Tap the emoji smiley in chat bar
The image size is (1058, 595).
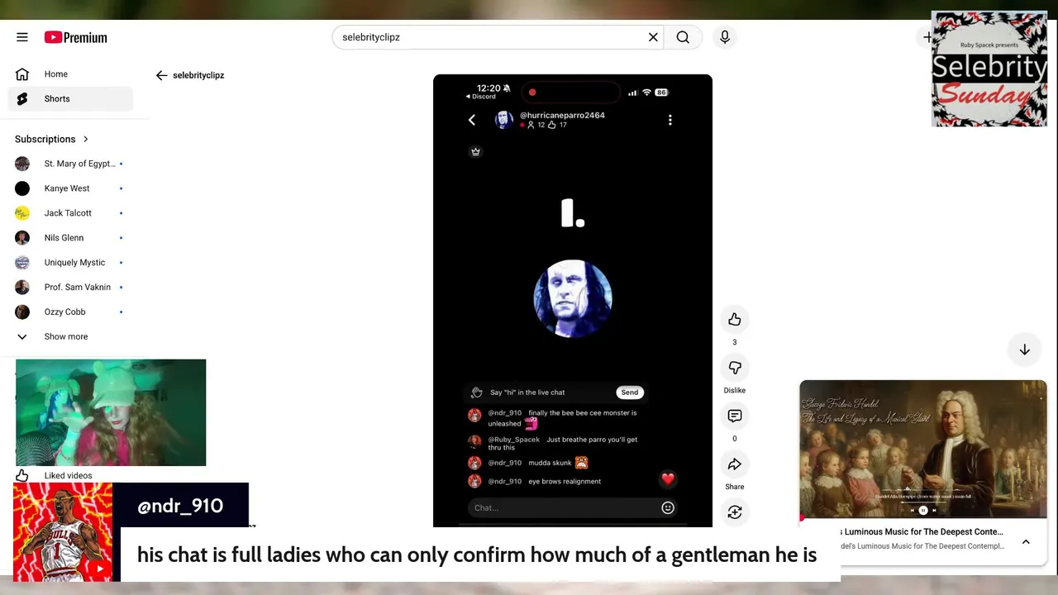coord(668,508)
